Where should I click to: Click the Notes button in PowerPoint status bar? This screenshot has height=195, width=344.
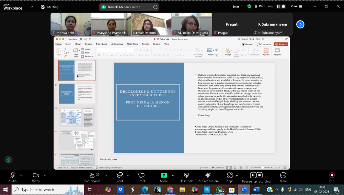coord(204,168)
